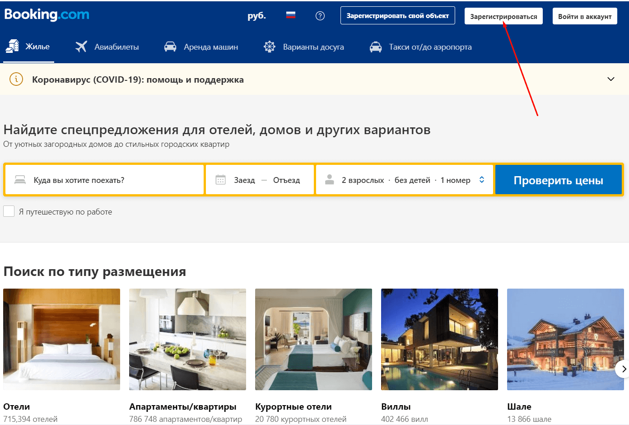
Task: Open the Russian flag language selector
Action: (x=291, y=15)
